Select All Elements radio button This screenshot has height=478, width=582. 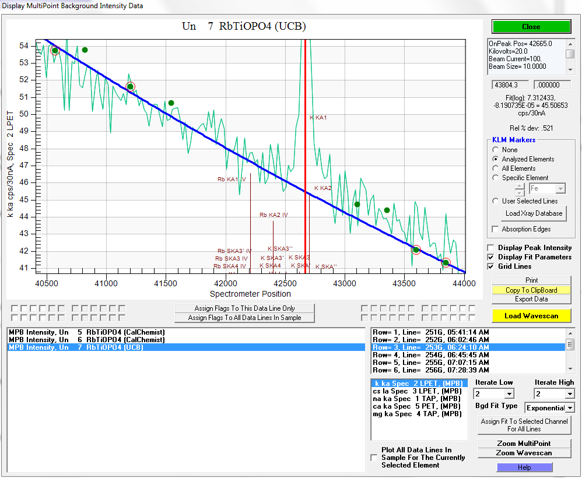click(x=496, y=168)
